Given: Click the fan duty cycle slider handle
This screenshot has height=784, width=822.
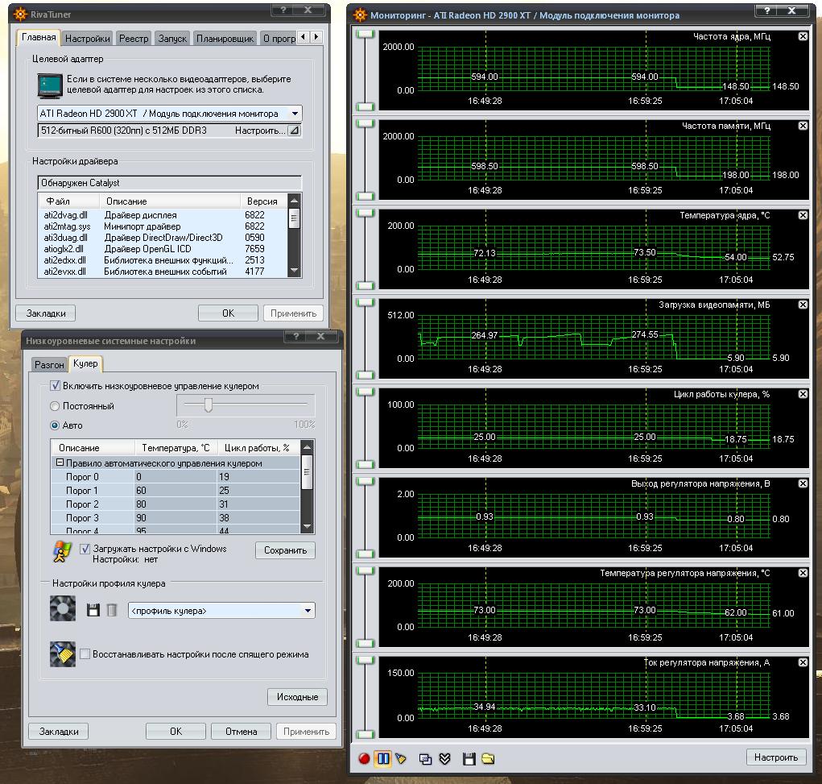Looking at the screenshot, I should [x=209, y=405].
